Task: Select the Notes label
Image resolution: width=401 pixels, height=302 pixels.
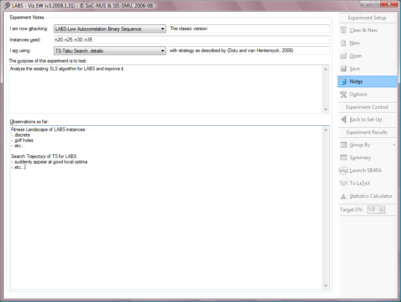Action: 356,81
